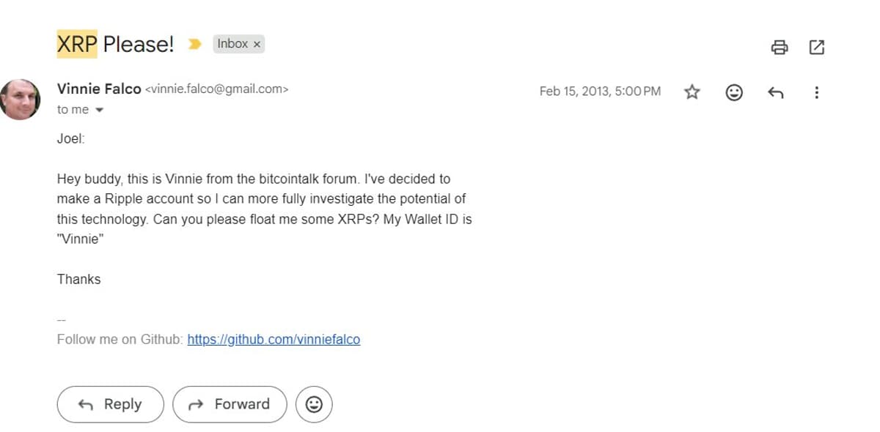The width and height of the screenshot is (880, 432).
Task: Star the message from Vinnie Falco
Action: coord(692,92)
